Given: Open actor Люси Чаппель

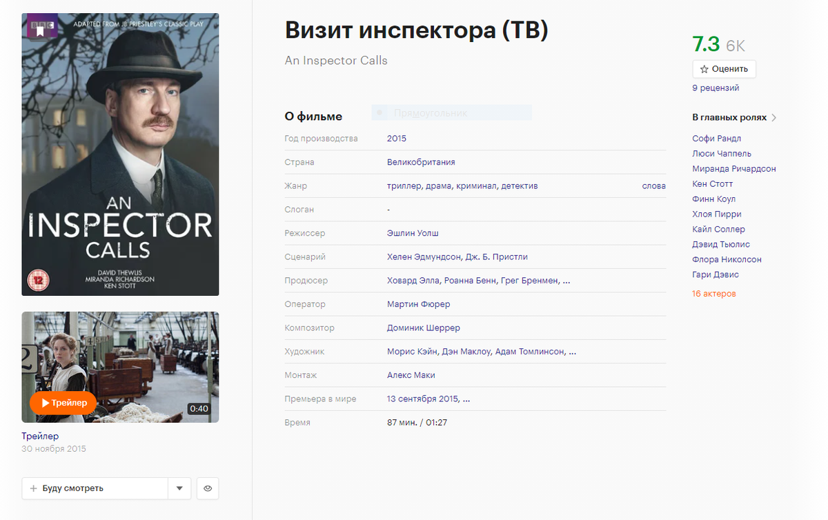Looking at the screenshot, I should tap(722, 154).
